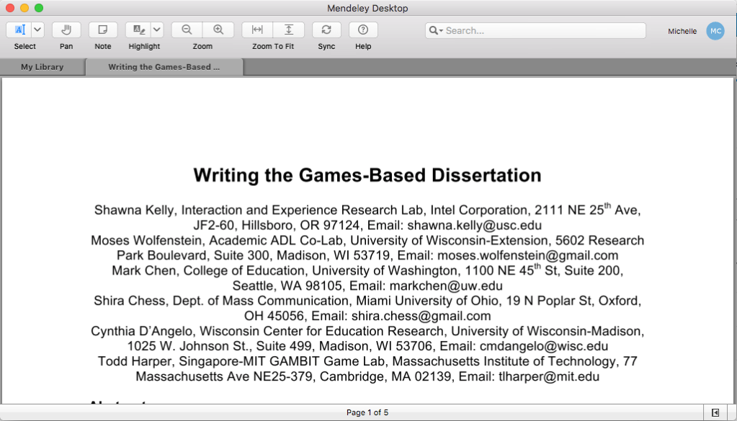
Task: Open the Help button
Action: [363, 30]
